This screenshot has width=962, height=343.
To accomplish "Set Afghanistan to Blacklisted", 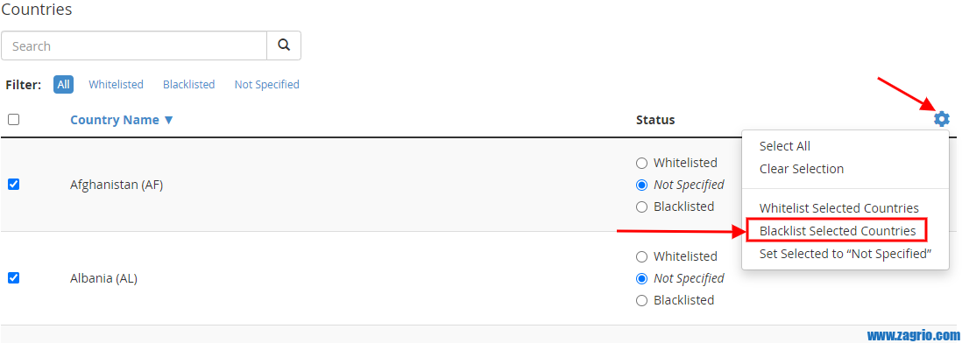I will click(x=641, y=207).
